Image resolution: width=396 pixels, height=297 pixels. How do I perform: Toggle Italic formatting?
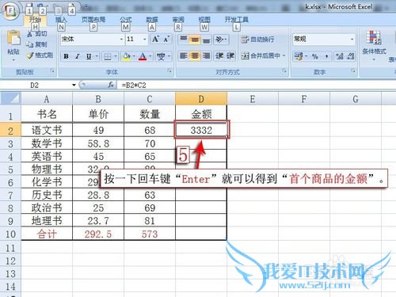pyautogui.click(x=78, y=56)
